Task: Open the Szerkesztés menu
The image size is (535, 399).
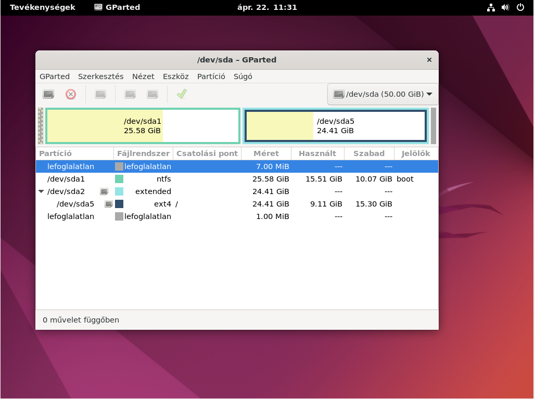Action: 100,76
